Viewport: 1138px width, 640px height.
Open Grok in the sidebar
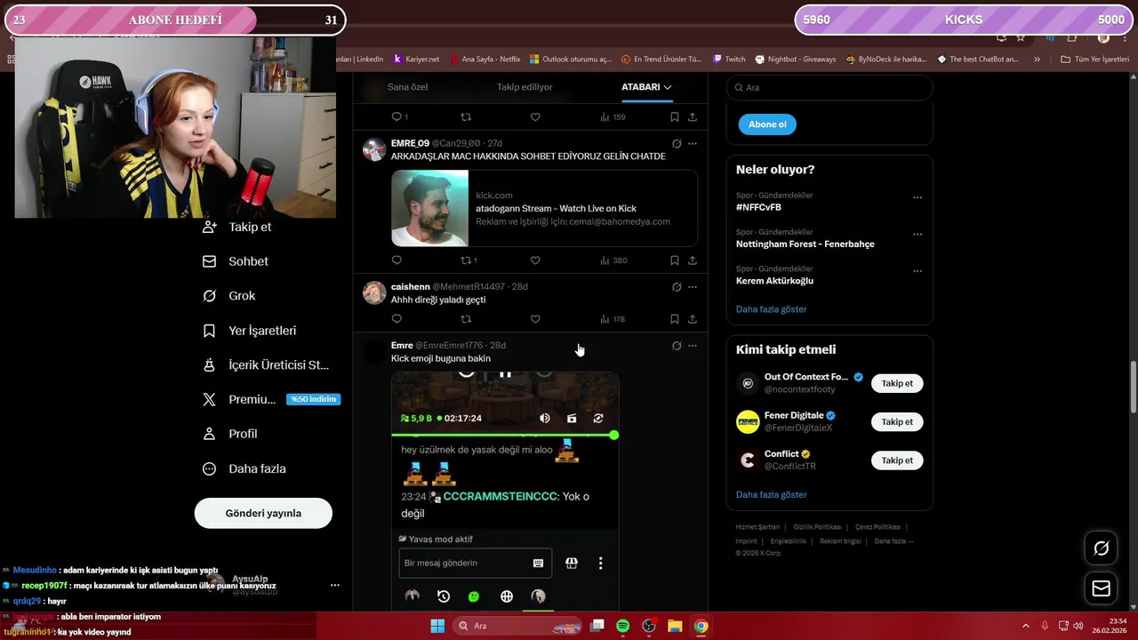(x=229, y=296)
